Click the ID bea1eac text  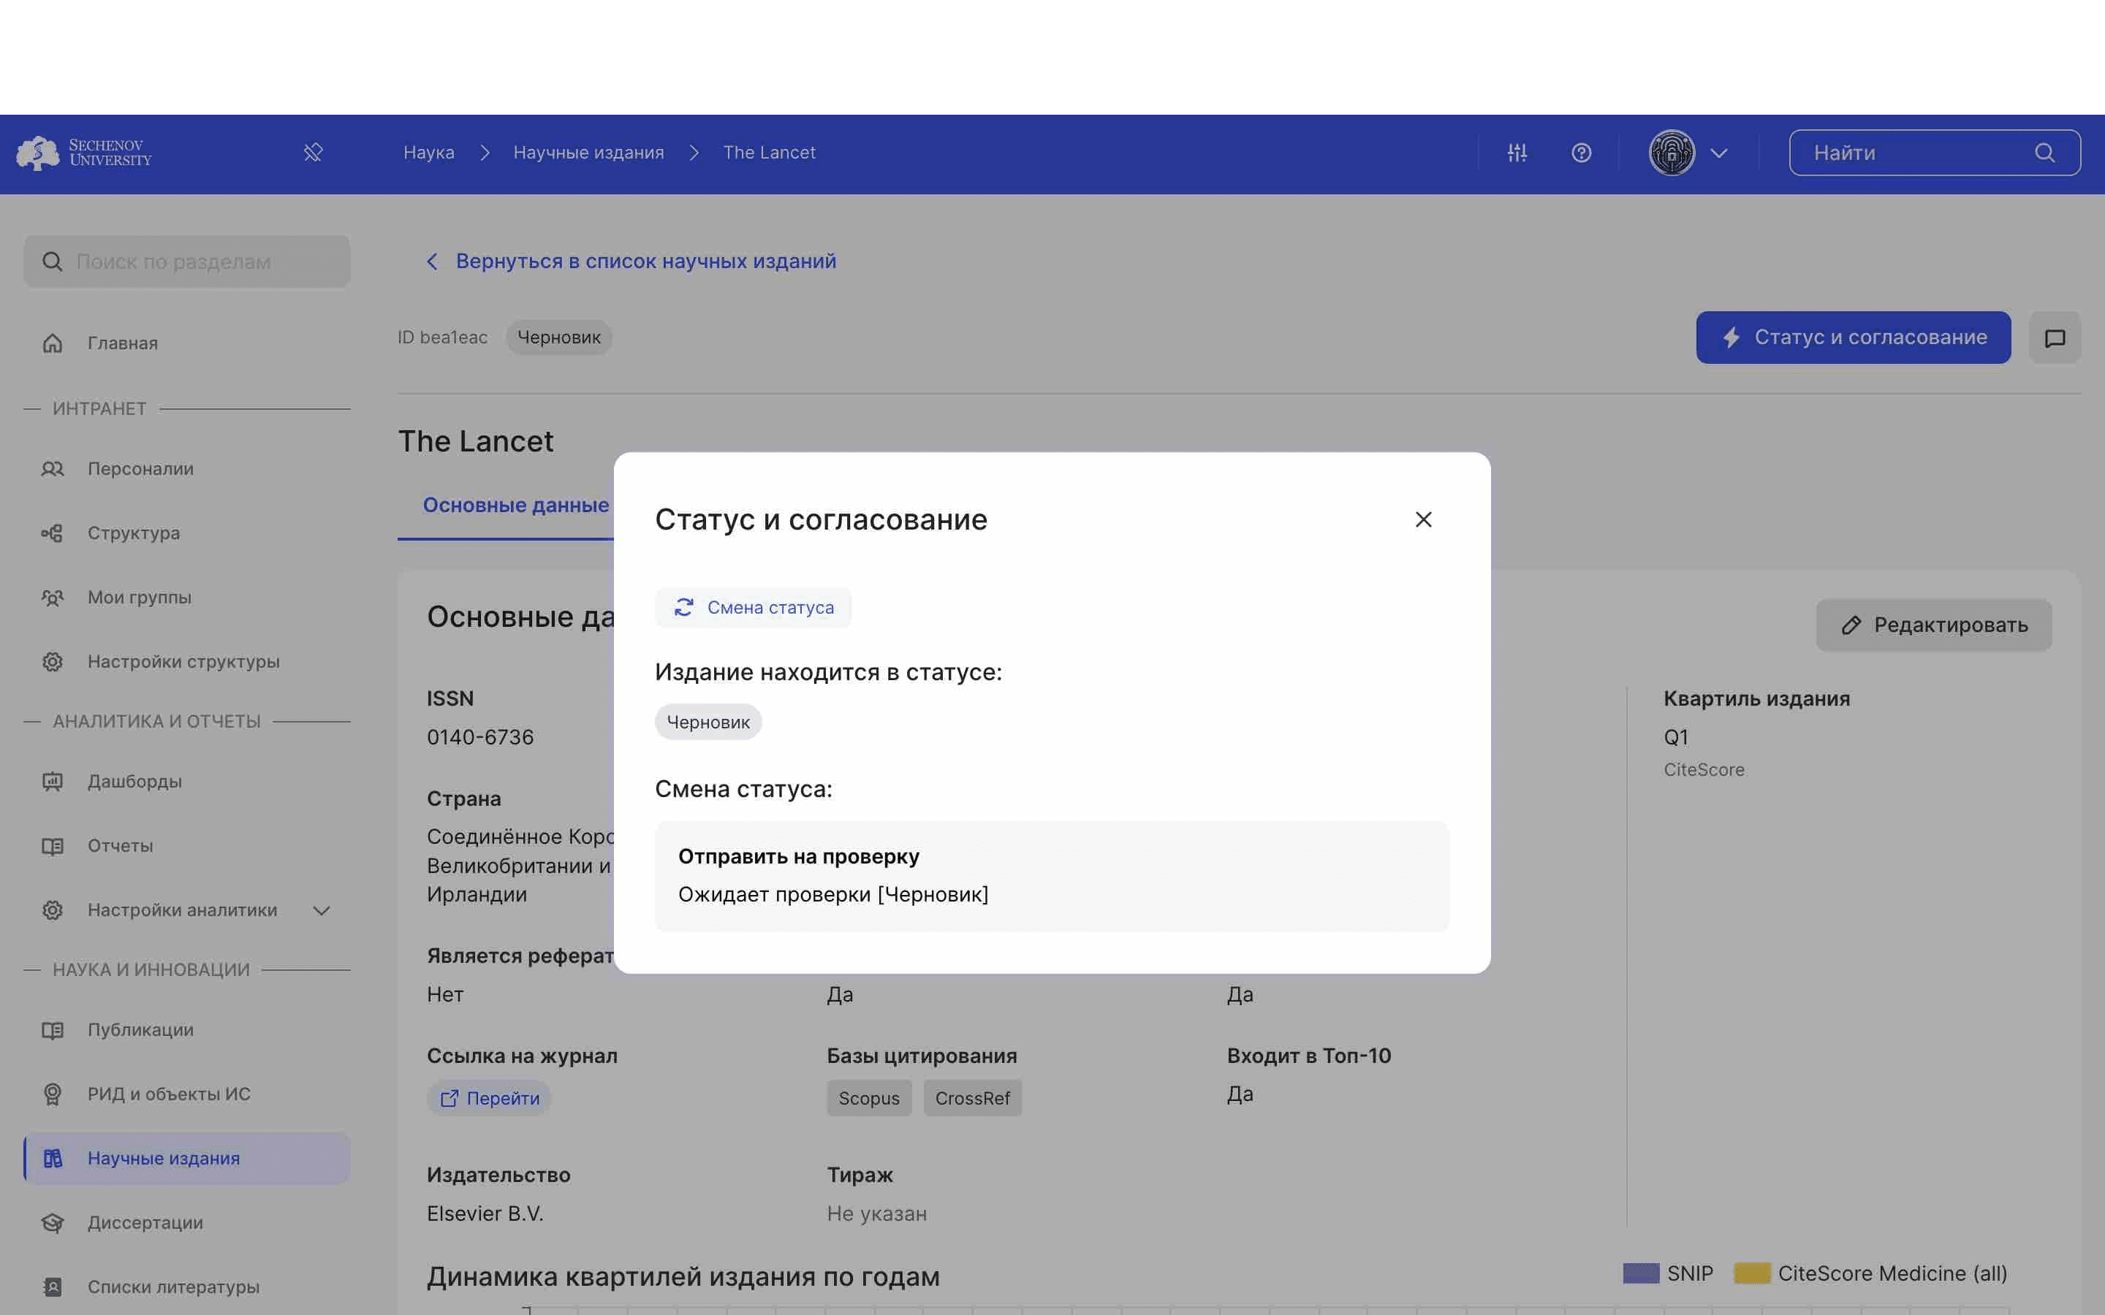[x=442, y=338]
